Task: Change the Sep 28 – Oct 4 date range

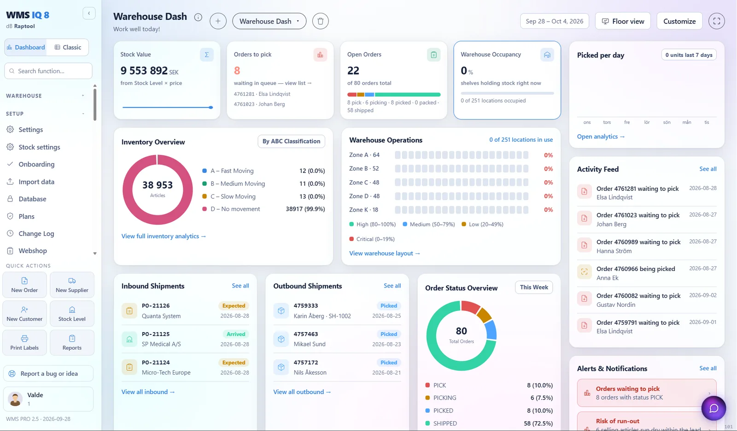Action: tap(555, 21)
